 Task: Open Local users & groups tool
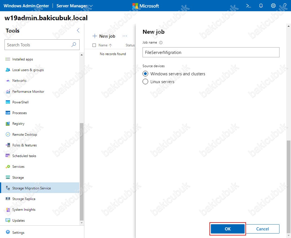coord(40,70)
